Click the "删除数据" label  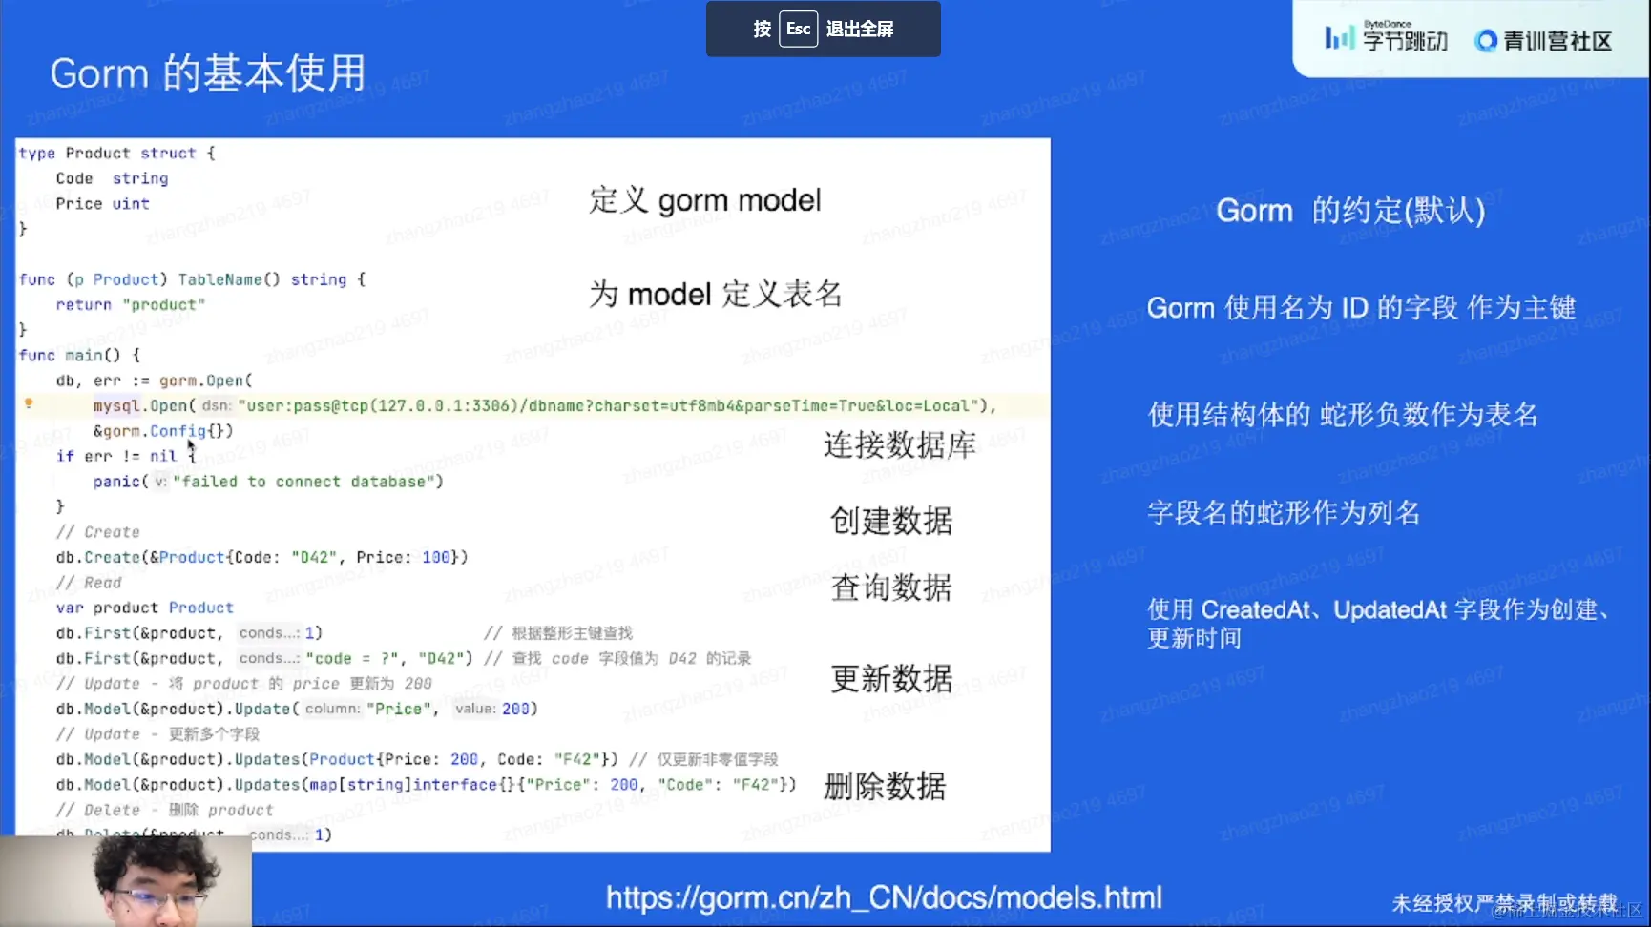pos(885,786)
